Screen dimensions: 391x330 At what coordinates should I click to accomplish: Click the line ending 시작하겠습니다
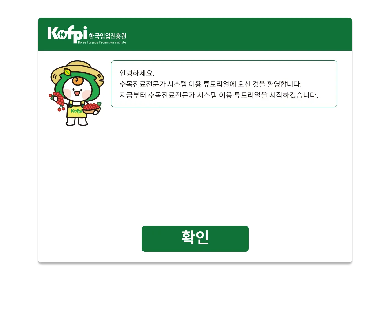219,95
